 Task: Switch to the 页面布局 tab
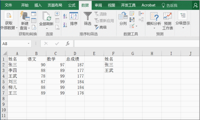(x=55, y=5)
